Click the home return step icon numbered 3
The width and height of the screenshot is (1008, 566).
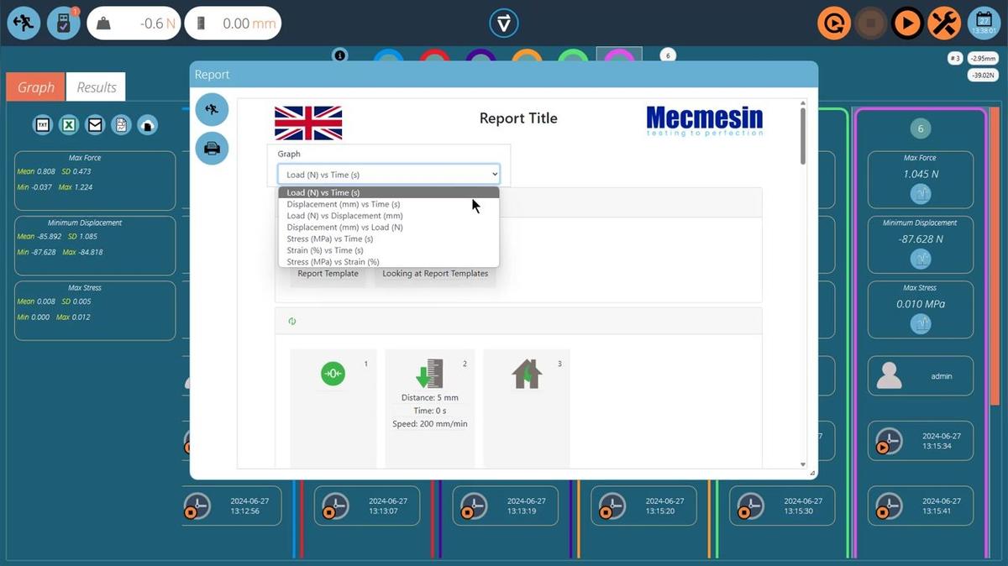pyautogui.click(x=527, y=374)
